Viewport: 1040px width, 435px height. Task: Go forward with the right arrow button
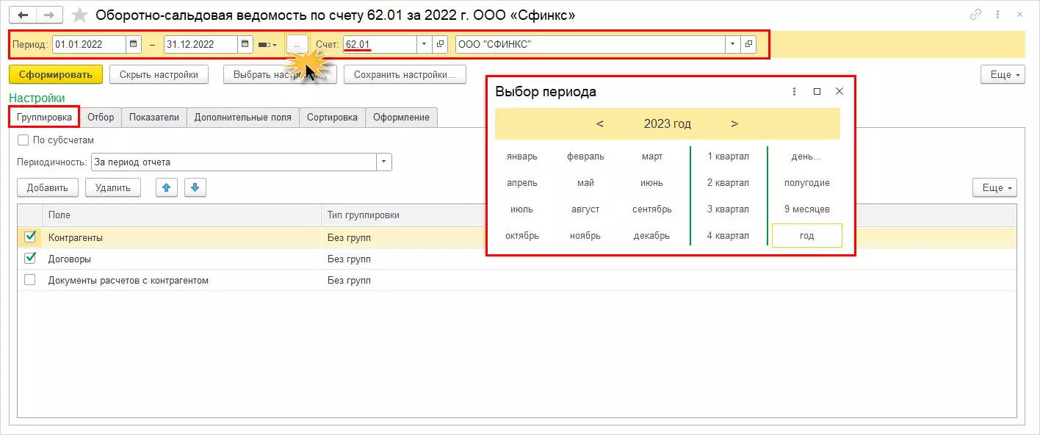pos(49,15)
